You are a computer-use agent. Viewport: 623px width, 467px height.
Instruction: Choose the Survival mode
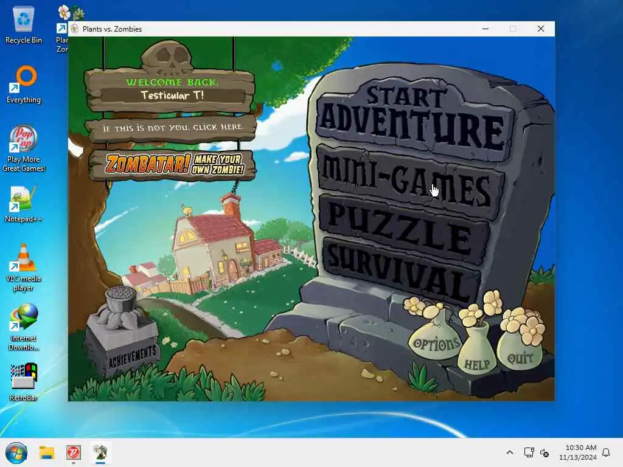[402, 270]
